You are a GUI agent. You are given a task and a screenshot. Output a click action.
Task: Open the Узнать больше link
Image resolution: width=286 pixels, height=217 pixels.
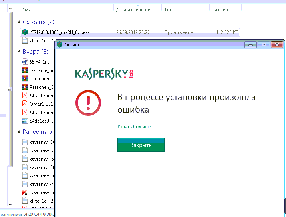[134, 127]
